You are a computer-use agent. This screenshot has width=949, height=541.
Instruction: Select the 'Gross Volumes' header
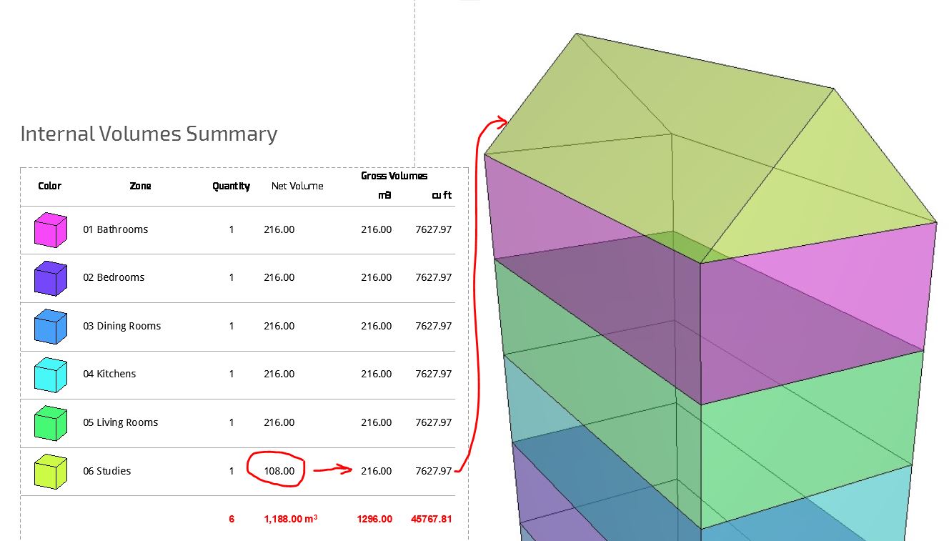394,176
